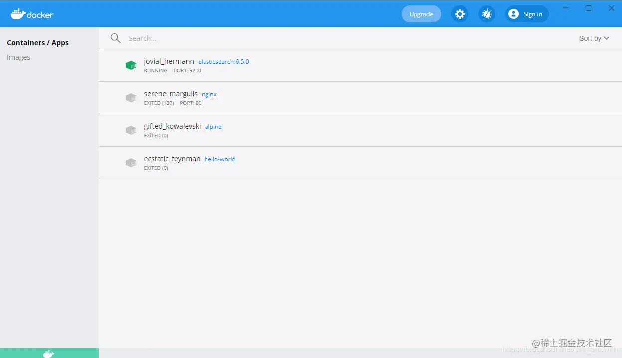Screen dimensions: 622x358
Task: Switch to Images in the sidebar
Action: [x=18, y=57]
